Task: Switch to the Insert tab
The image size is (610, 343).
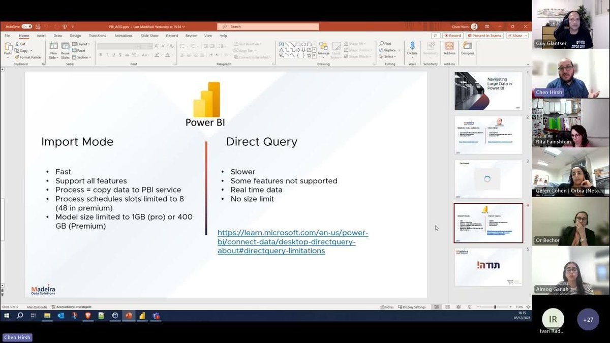Action: (x=41, y=36)
